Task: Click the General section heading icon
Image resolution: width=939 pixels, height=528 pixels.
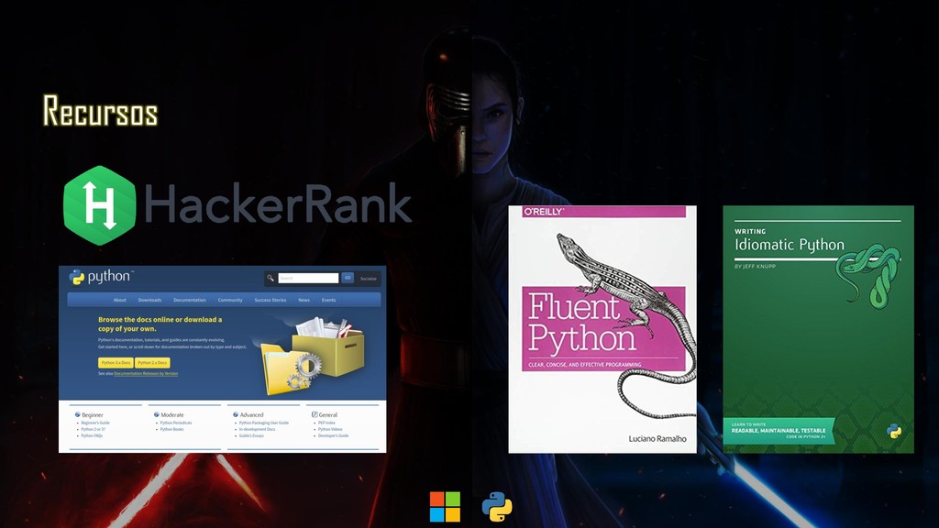Action: pos(315,414)
